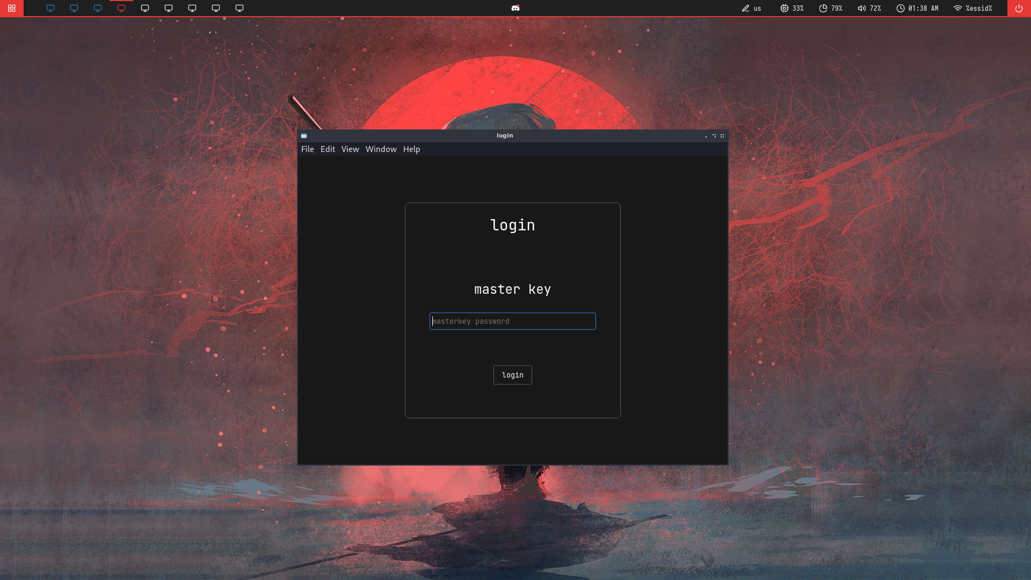This screenshot has height=580, width=1031.
Task: Click the wifi network indicator
Action: [x=972, y=8]
